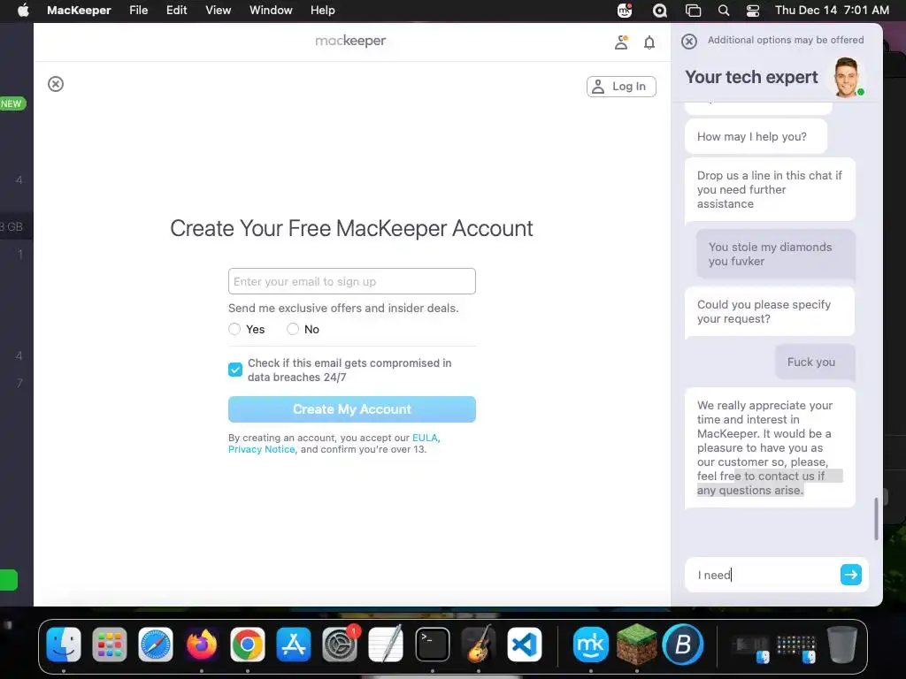
Task: Open the File menu
Action: tap(139, 11)
